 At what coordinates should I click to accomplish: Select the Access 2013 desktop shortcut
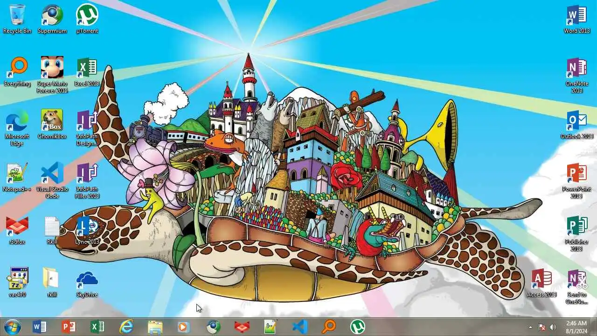coord(542,282)
